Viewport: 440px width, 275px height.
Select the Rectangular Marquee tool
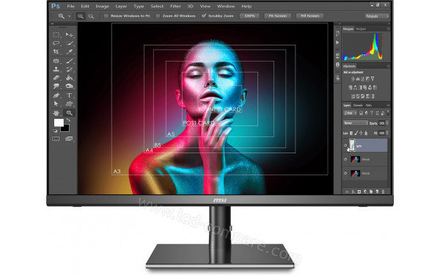click(x=56, y=34)
